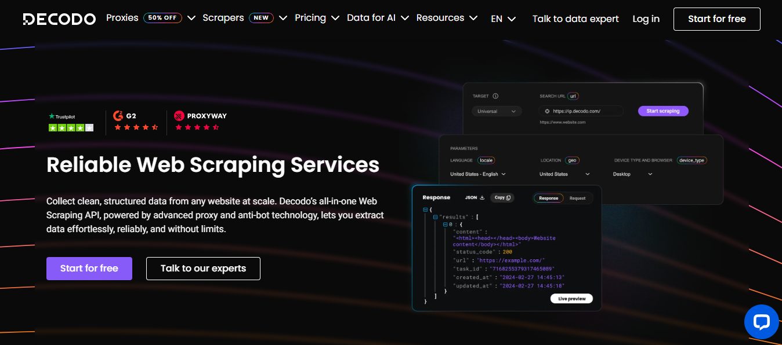The height and width of the screenshot is (345, 782).
Task: Open the Universal target dropdown
Action: 497,111
